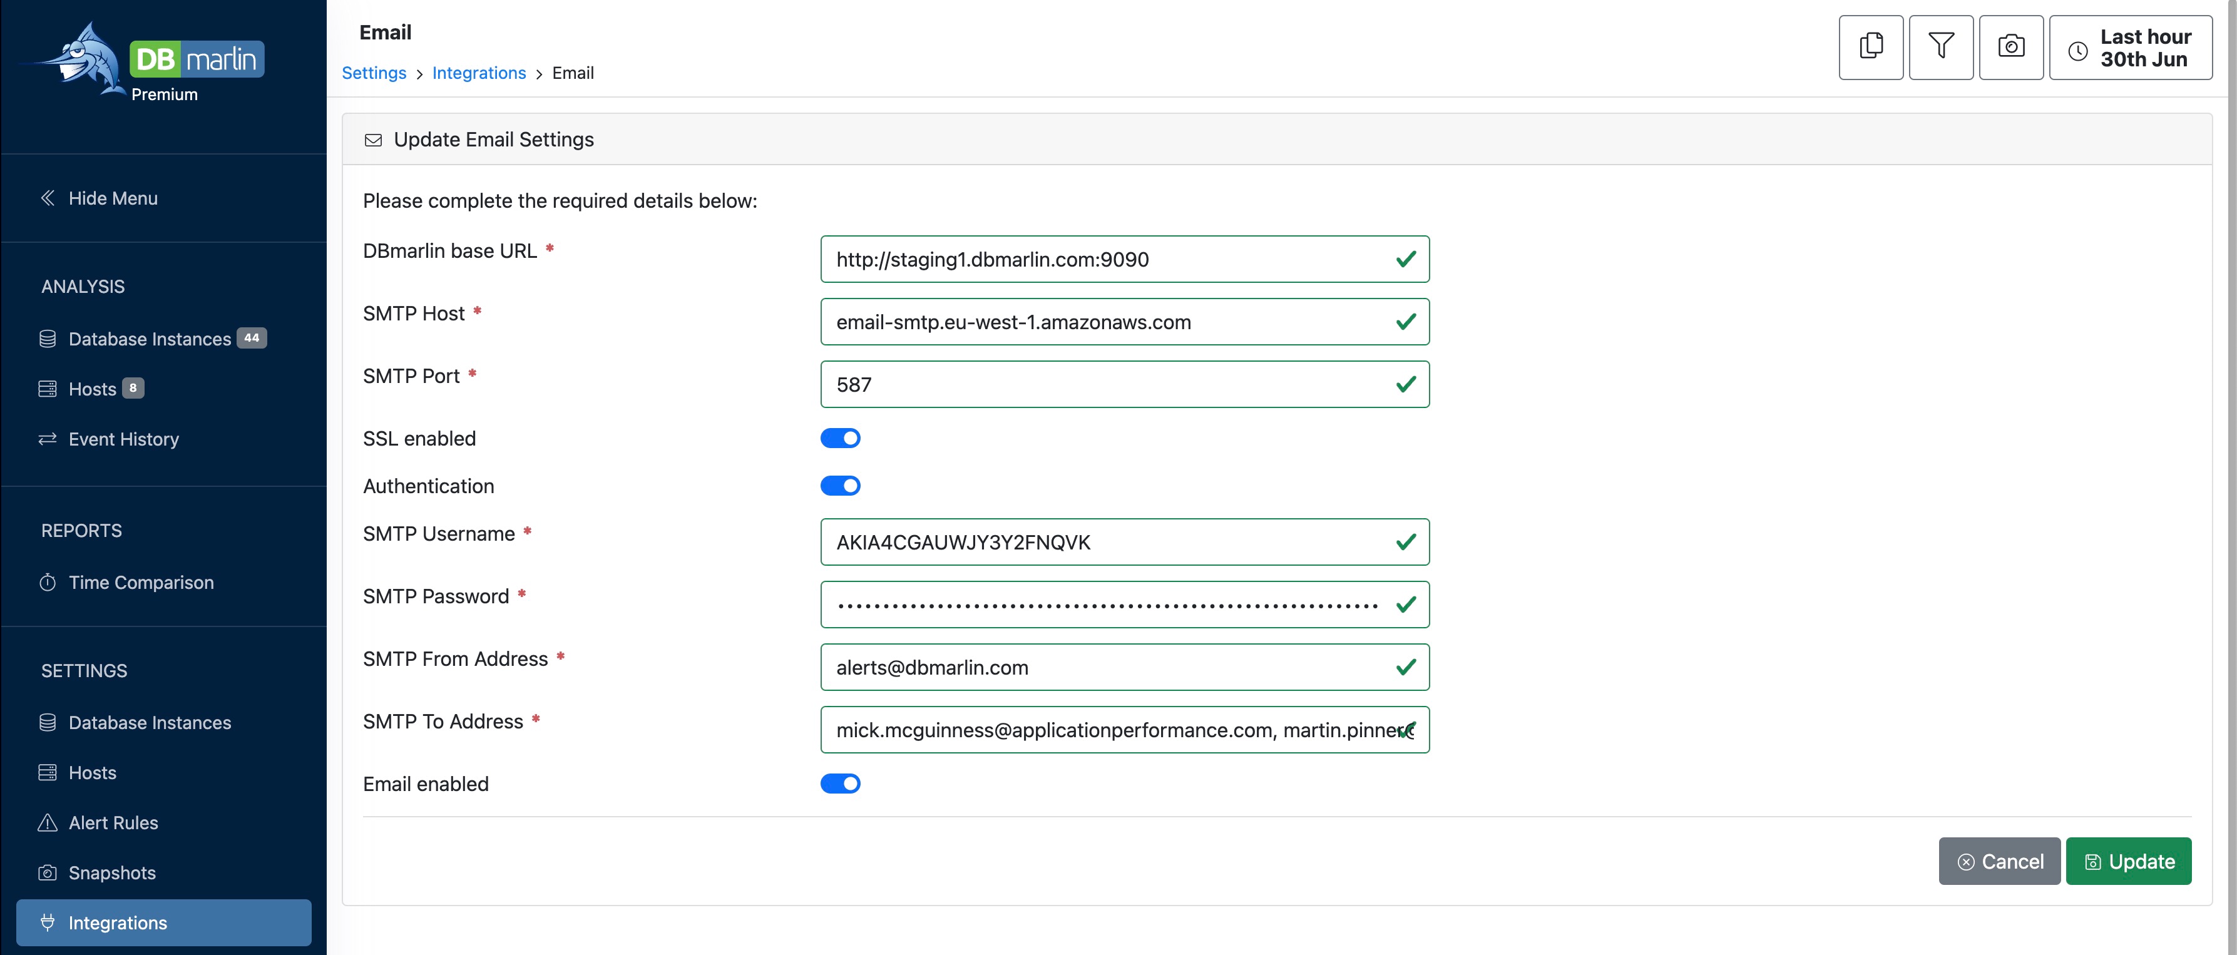Click the green checkmark in SMTP Host field

(x=1406, y=322)
